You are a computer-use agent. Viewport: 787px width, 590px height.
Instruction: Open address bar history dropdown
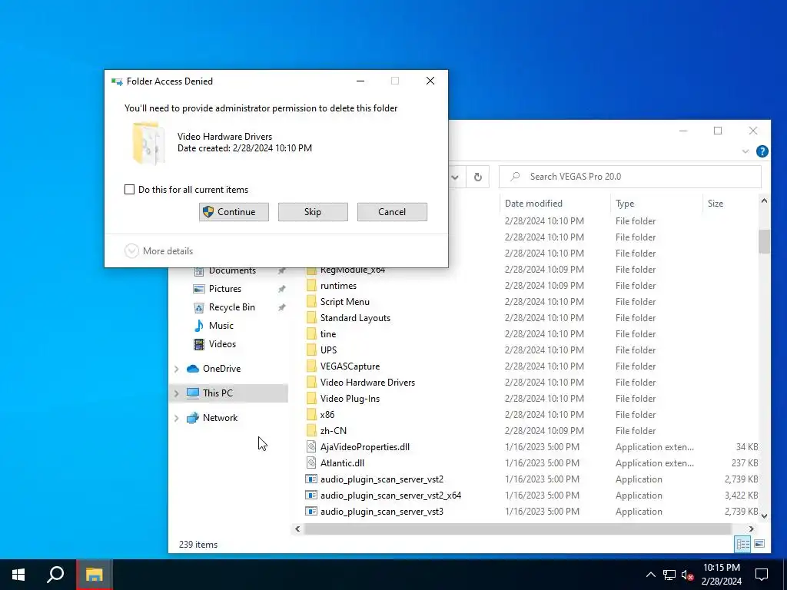[455, 177]
